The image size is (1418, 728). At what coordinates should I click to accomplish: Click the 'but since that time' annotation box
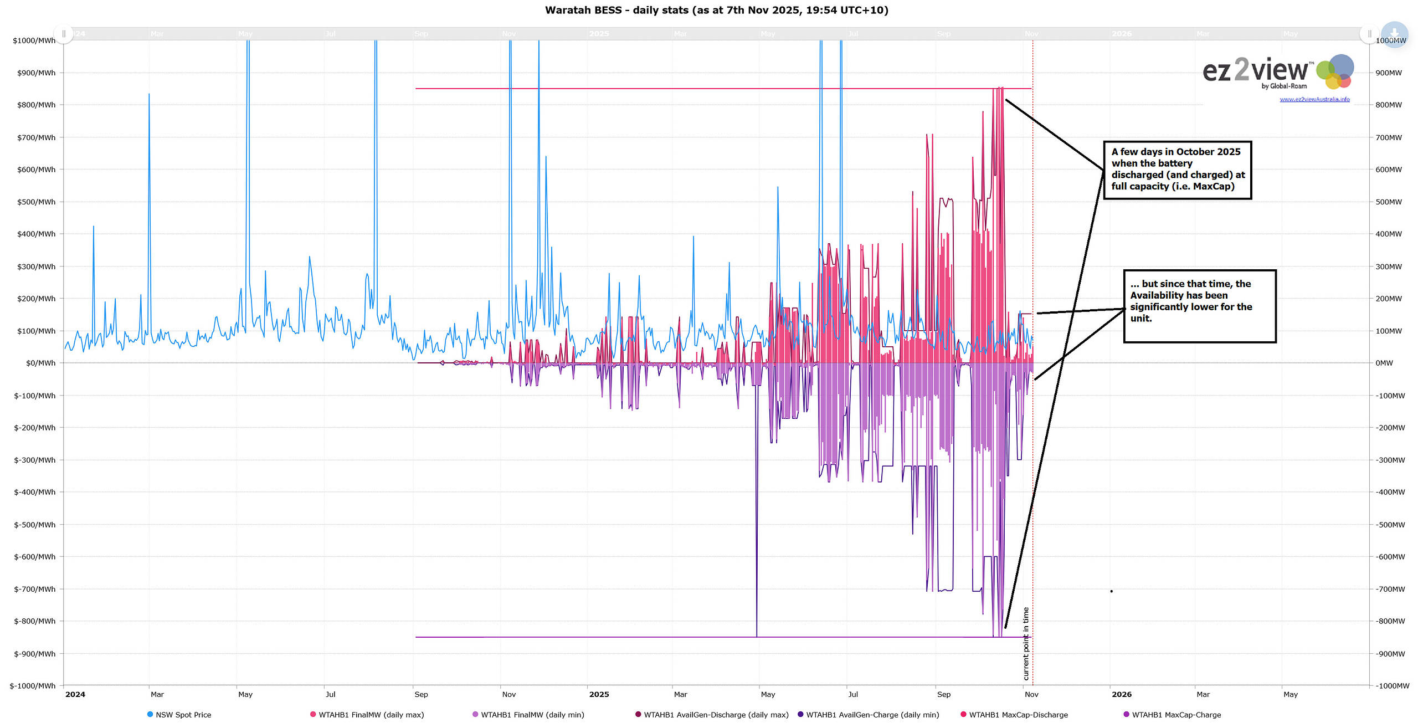tap(1200, 306)
